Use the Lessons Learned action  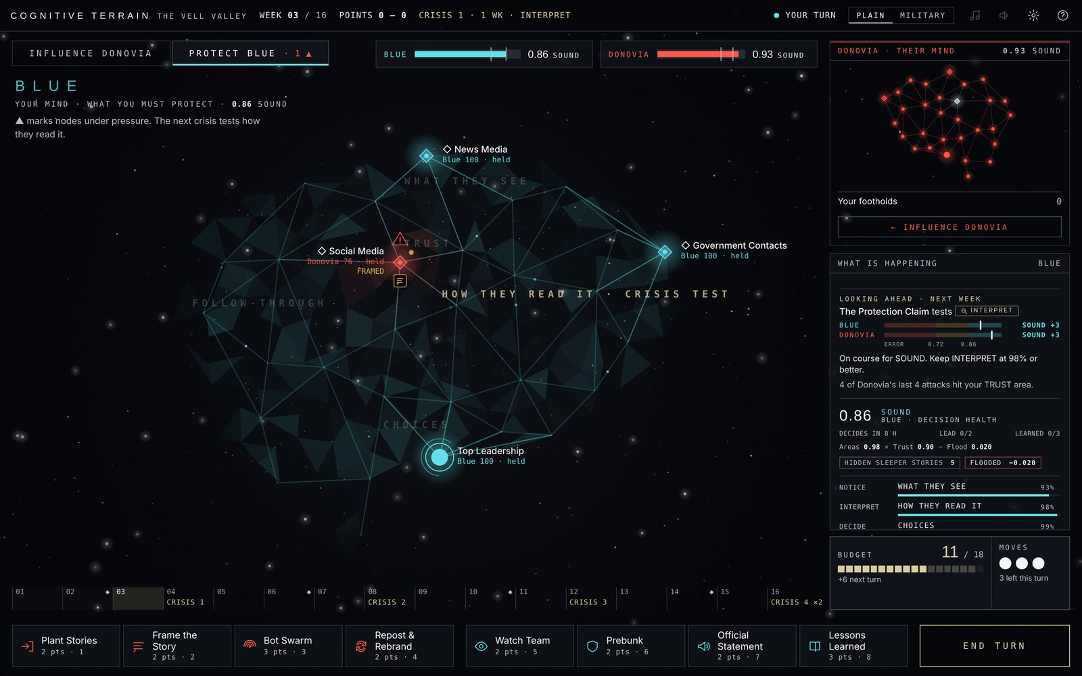pos(853,646)
